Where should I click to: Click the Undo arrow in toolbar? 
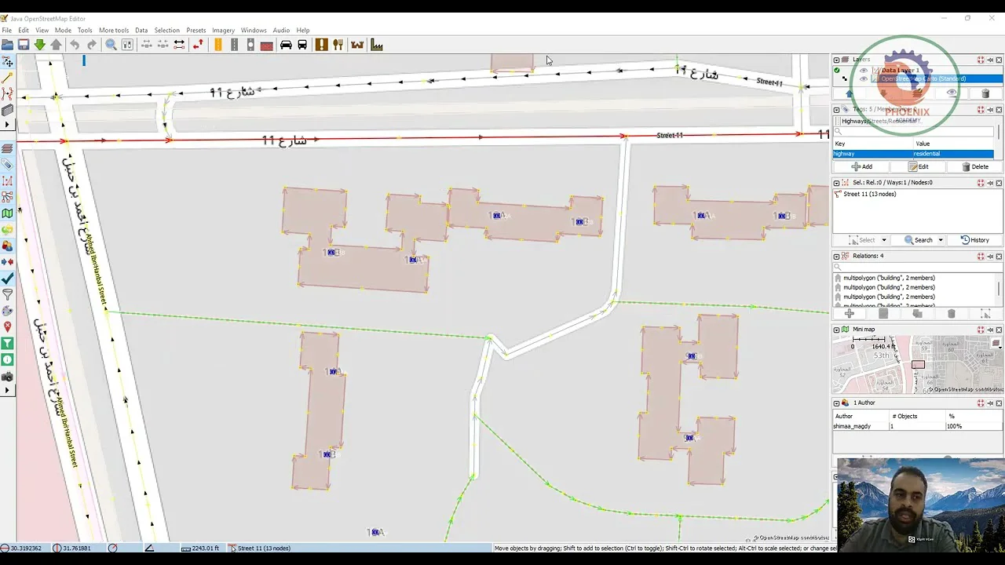75,45
